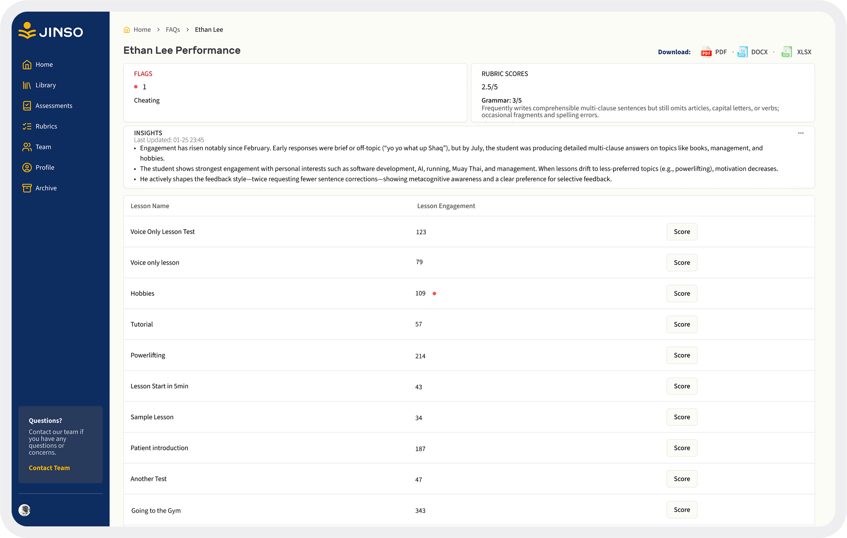The image size is (847, 538).
Task: Click red flag dot next to Hobbies
Action: pos(434,294)
